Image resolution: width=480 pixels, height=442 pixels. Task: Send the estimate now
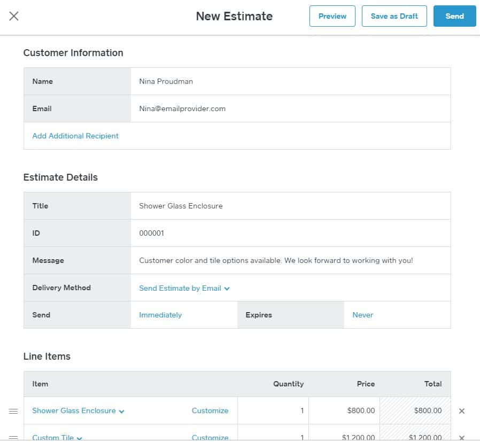pyautogui.click(x=454, y=16)
